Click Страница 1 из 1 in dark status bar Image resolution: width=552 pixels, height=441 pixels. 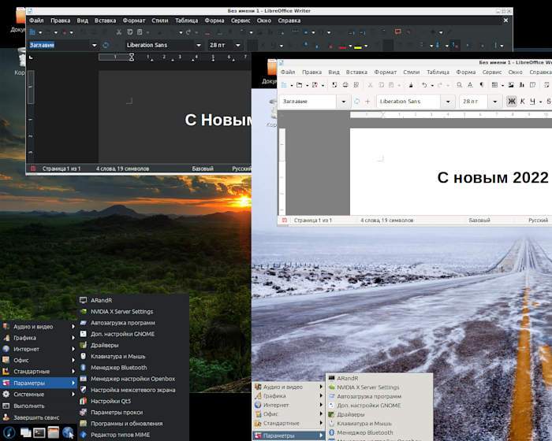point(62,169)
